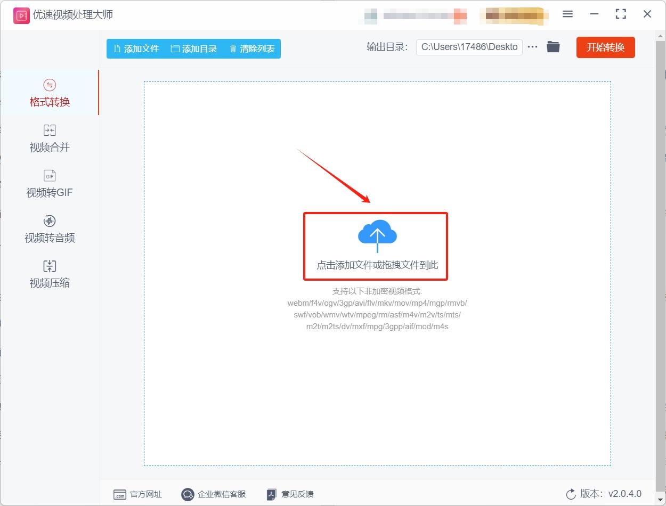Click the output folder browse icon
The height and width of the screenshot is (506, 666).
tap(553, 47)
